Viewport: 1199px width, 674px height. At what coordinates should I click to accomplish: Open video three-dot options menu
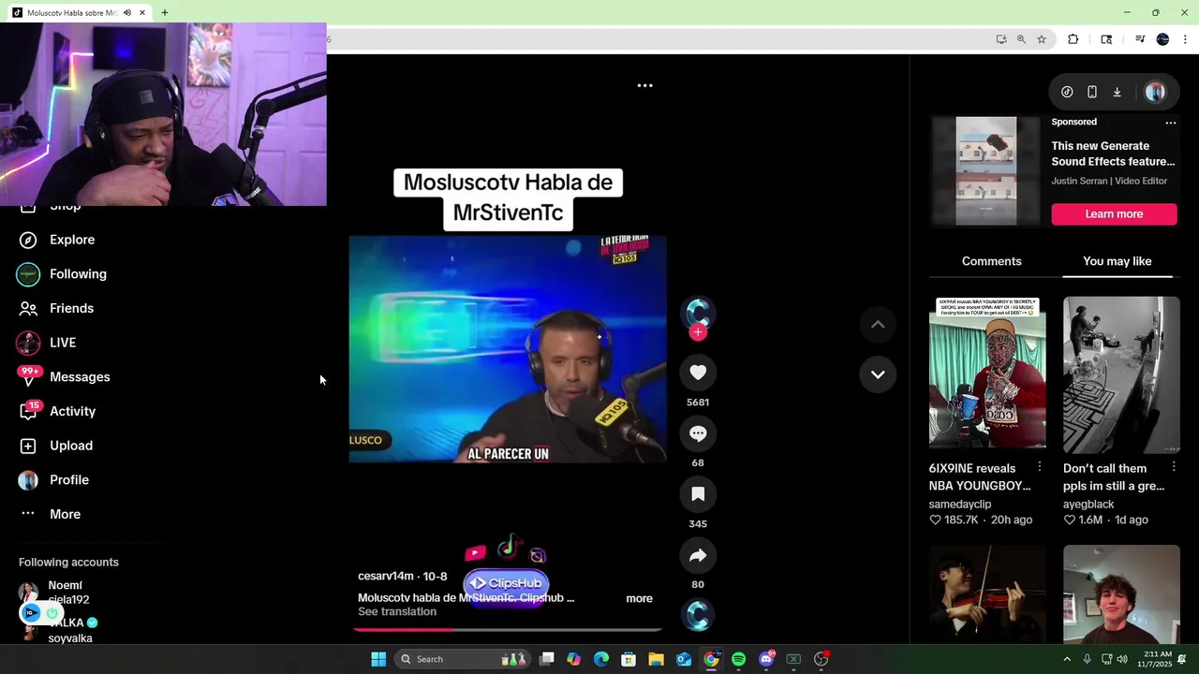(x=645, y=85)
